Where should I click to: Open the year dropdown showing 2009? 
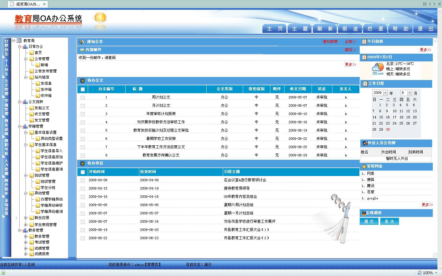385,93
